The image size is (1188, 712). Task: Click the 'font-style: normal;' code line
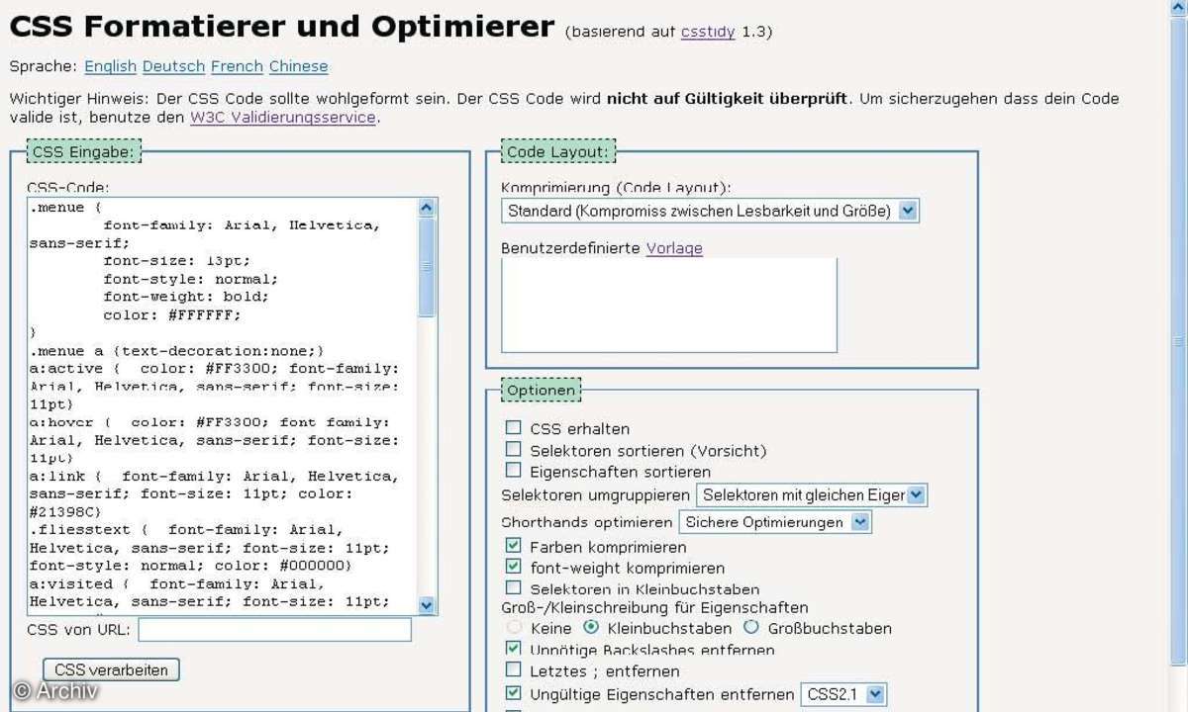(191, 279)
